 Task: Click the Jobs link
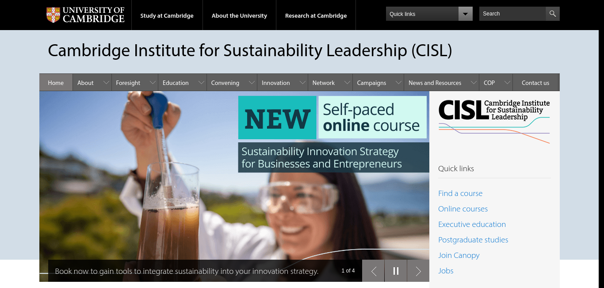pyautogui.click(x=446, y=271)
